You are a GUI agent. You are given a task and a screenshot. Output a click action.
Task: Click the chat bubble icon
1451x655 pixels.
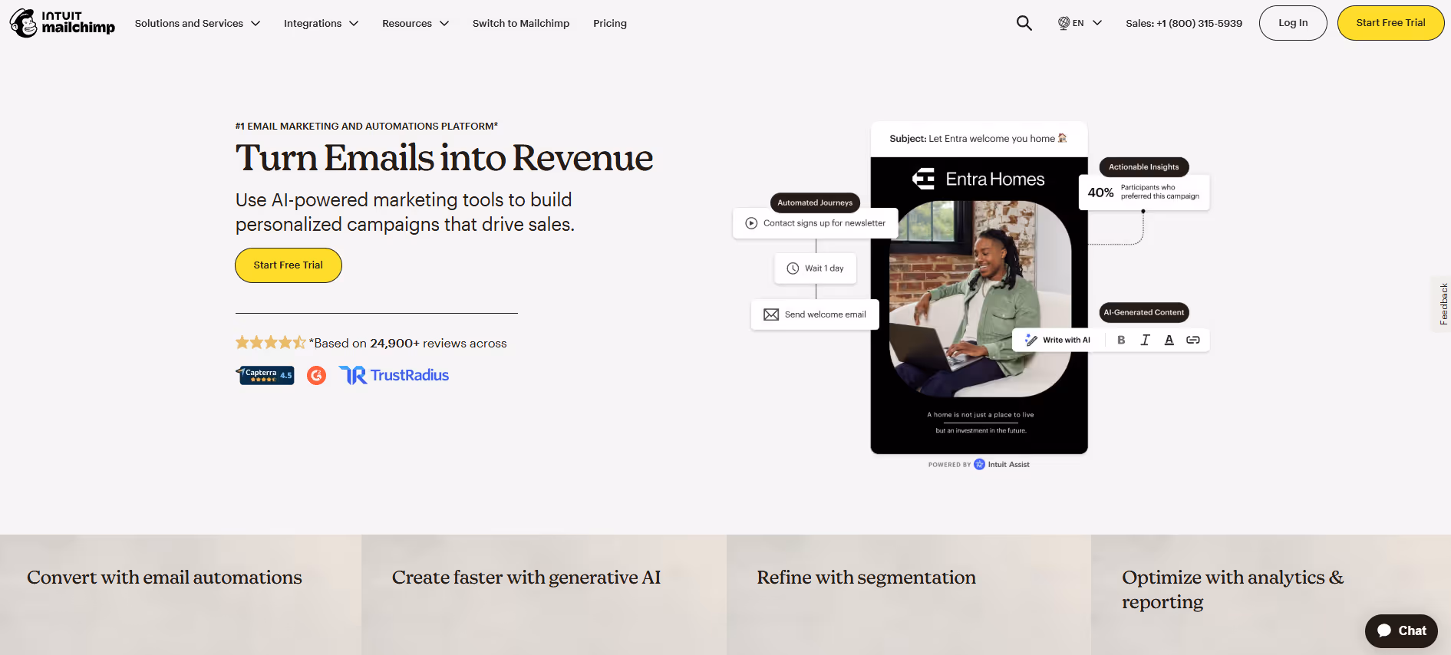tap(1384, 630)
